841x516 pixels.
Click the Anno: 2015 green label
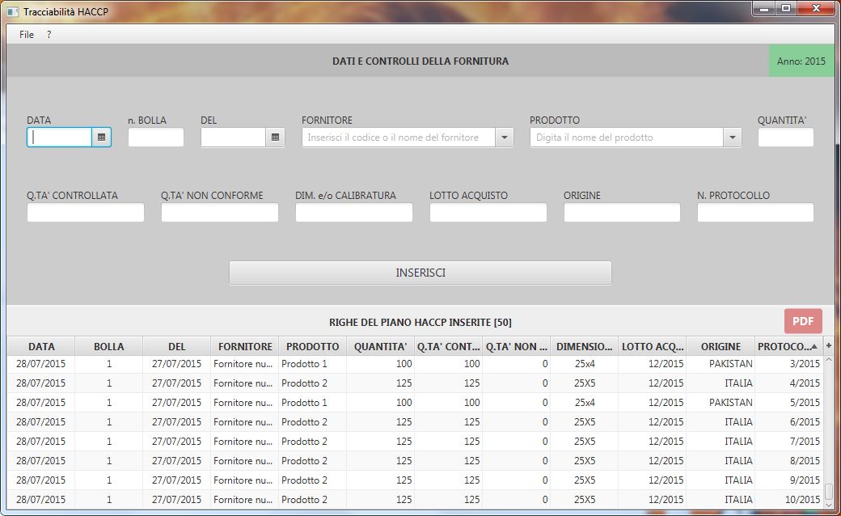801,61
